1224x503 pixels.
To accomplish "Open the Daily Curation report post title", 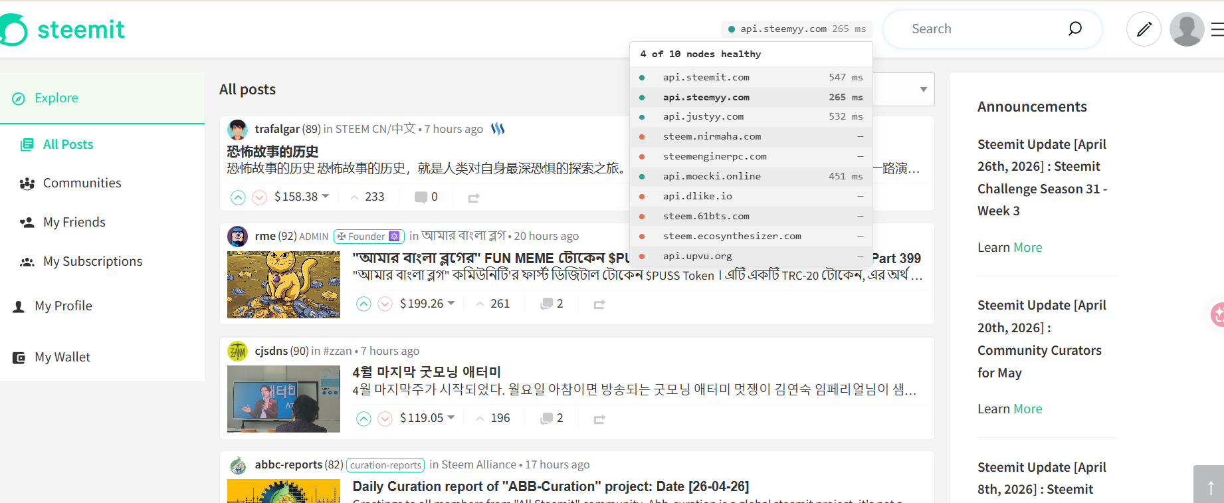I will pyautogui.click(x=551, y=486).
